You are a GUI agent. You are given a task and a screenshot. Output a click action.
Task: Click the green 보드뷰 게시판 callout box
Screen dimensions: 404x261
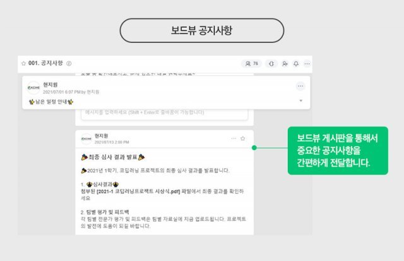click(338, 150)
